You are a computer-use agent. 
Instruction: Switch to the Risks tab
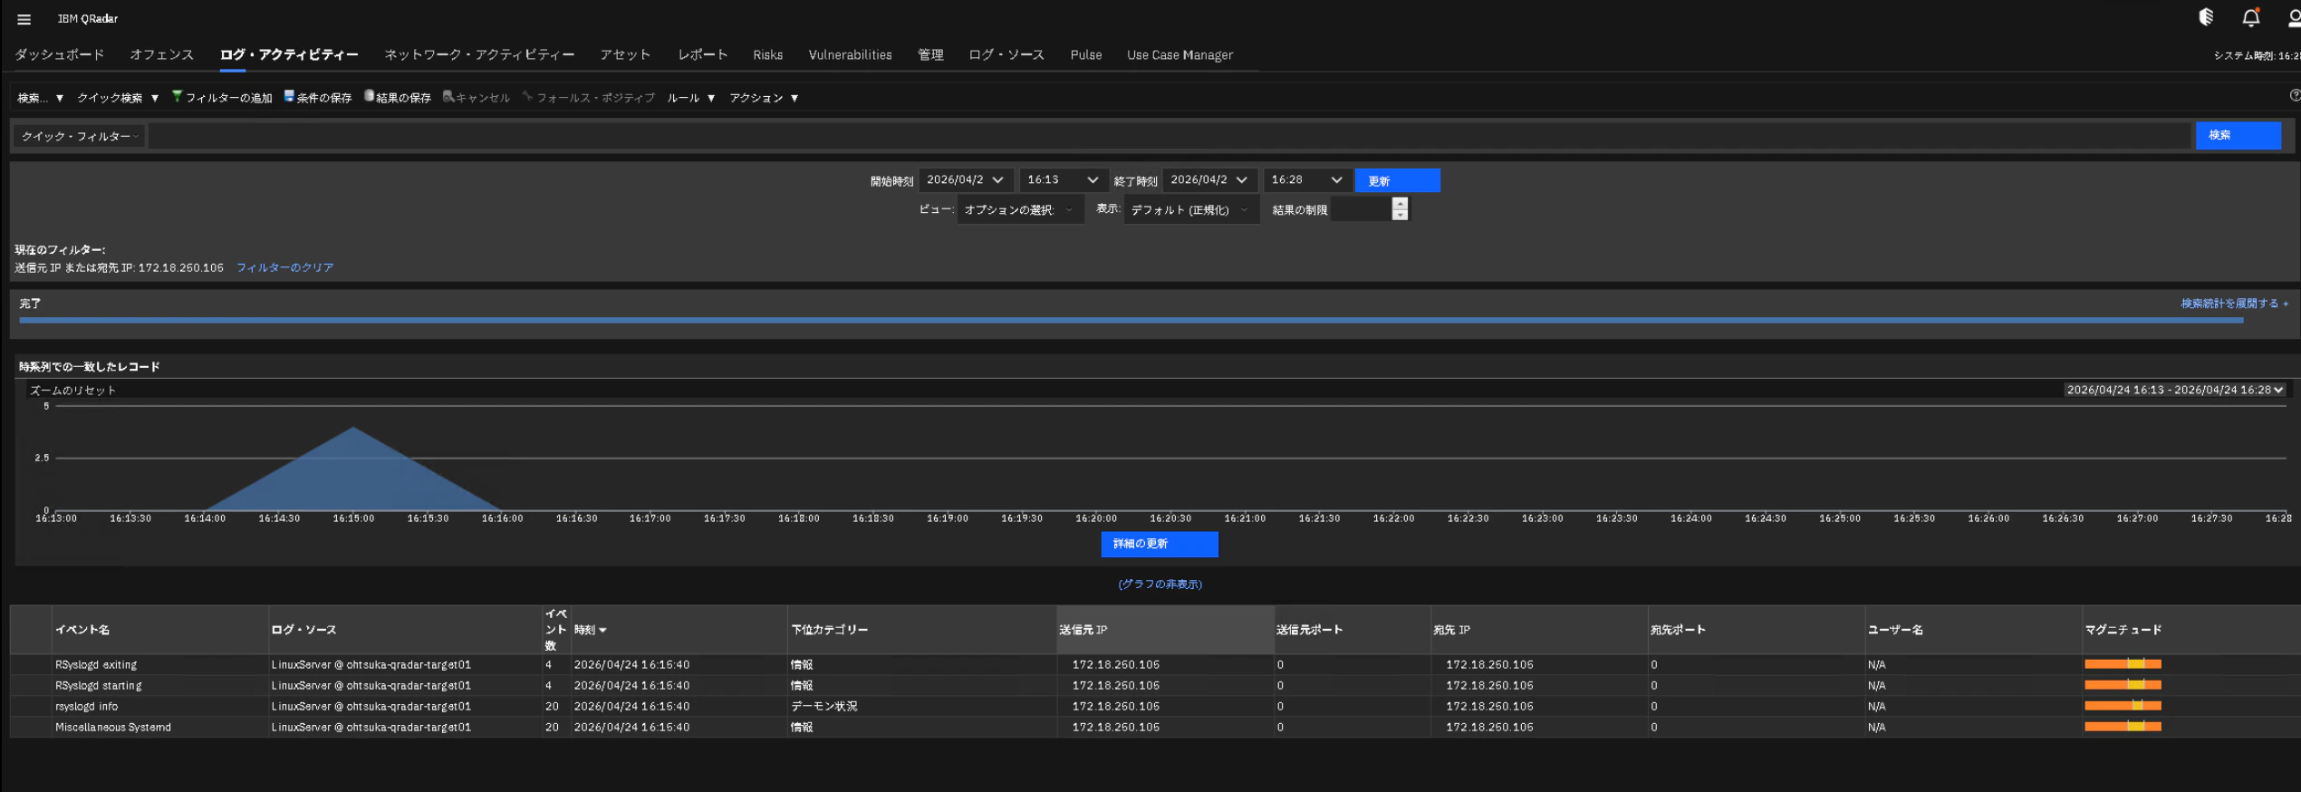767,55
